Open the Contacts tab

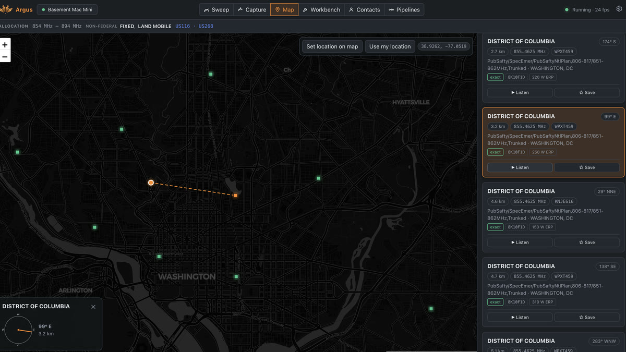(364, 9)
